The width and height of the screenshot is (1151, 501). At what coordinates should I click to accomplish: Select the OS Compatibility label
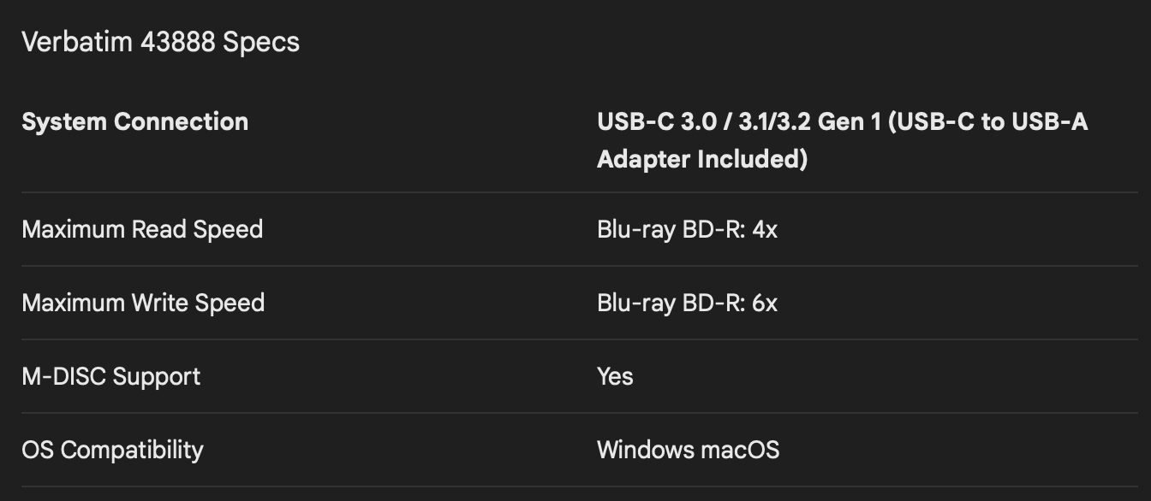click(112, 450)
